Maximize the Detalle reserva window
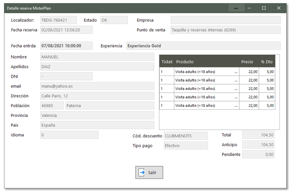Image resolution: width=292 pixels, height=195 pixels. click(264, 8)
